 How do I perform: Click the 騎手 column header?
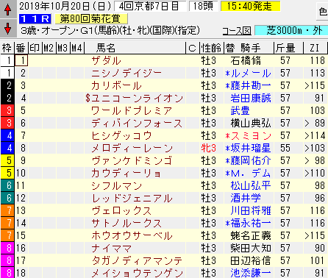250,48
